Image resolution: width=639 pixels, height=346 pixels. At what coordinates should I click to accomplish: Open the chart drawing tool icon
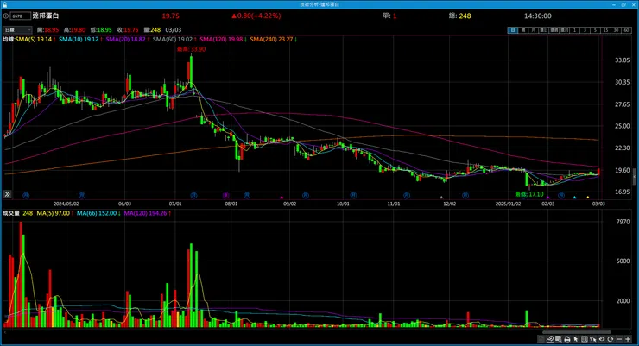[550, 339]
